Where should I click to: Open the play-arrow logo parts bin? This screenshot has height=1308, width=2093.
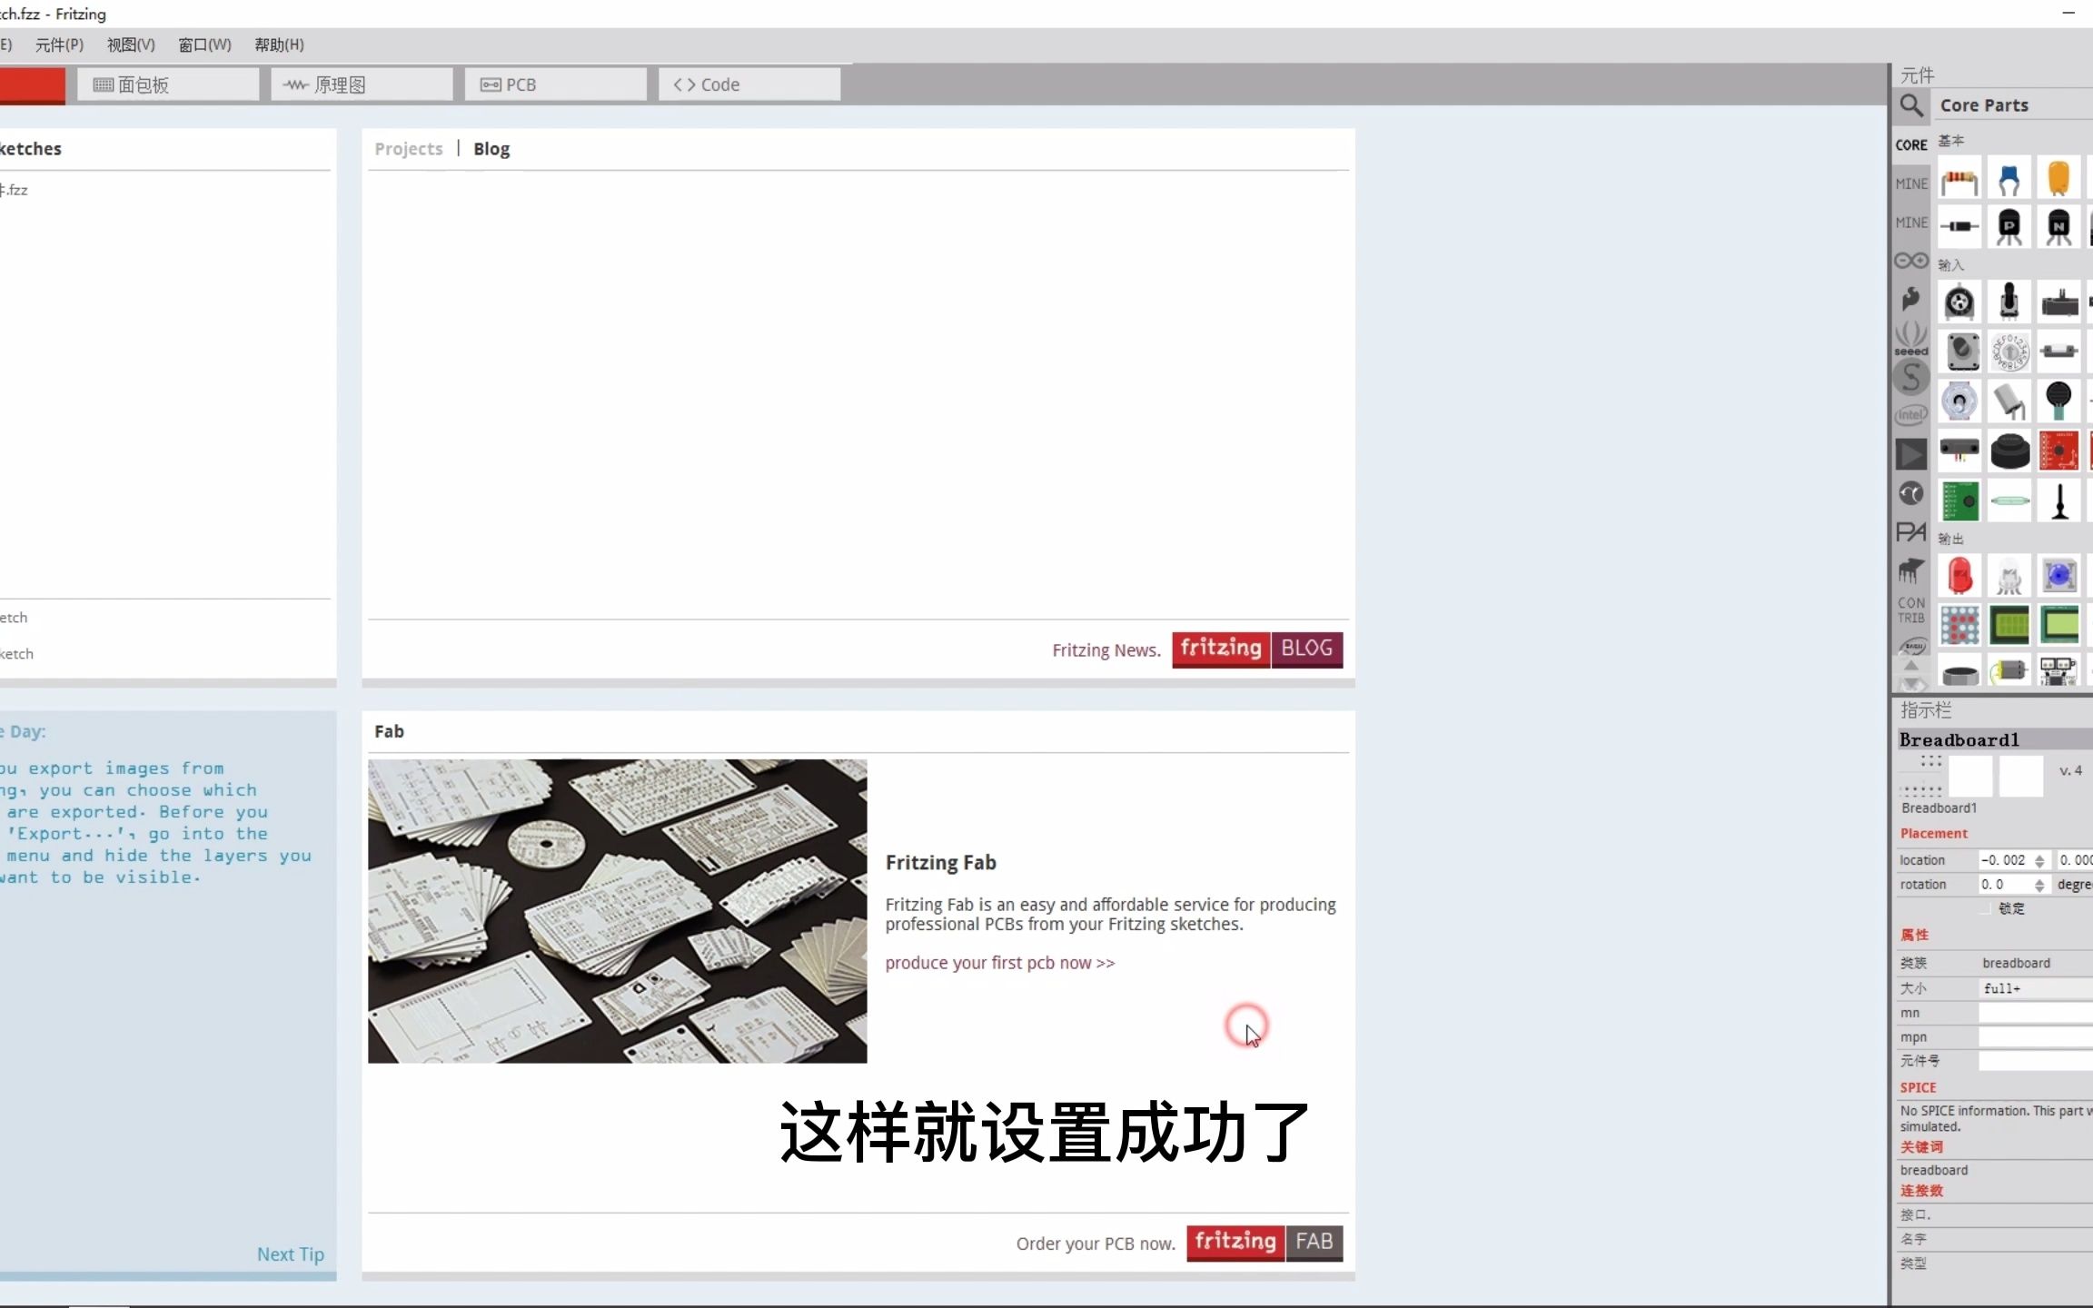(x=1911, y=454)
